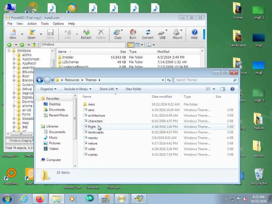Image resolution: width=272 pixels, height=204 pixels.
Task: Click the Help icon in PowerISO toolbar
Action: (x=194, y=34)
